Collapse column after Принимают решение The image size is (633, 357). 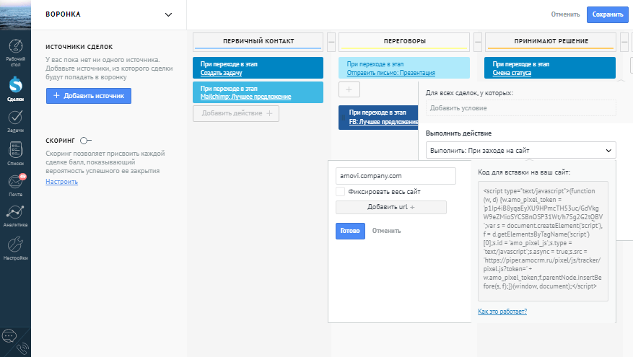(x=624, y=42)
